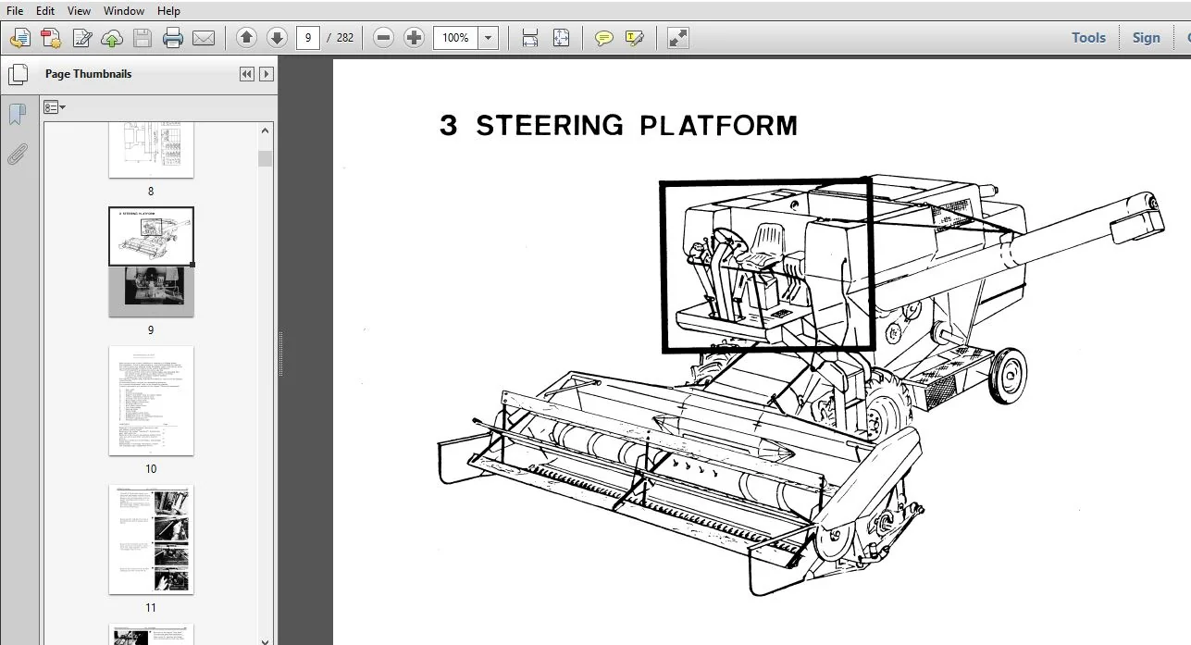The width and height of the screenshot is (1191, 645).
Task: Click the Save floppy disk icon
Action: tap(142, 38)
